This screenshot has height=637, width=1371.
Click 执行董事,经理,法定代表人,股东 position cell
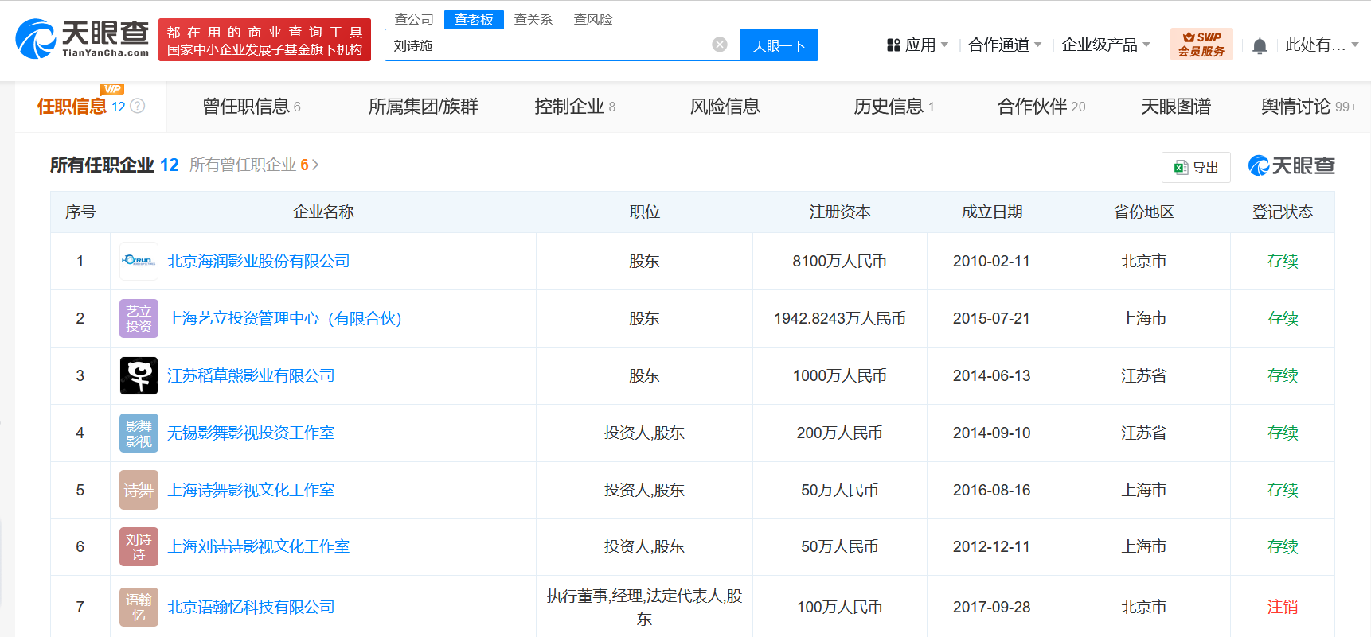coord(644,607)
